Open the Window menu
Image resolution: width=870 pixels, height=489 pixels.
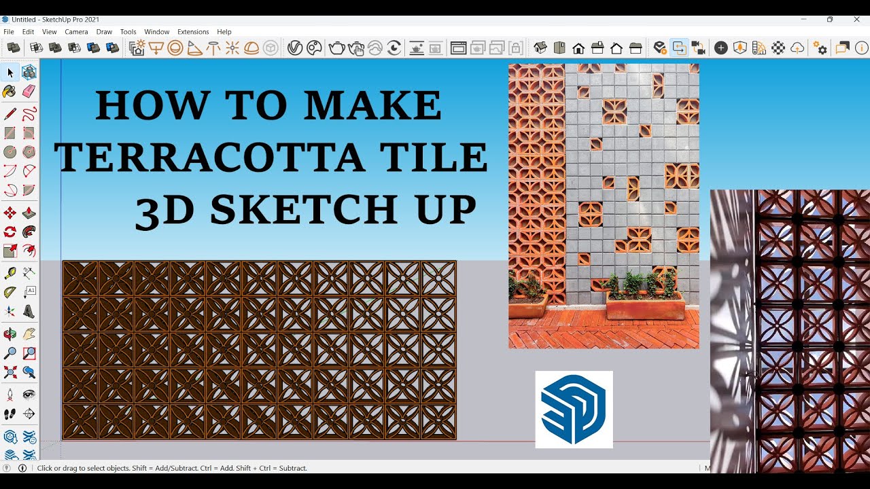tap(157, 32)
